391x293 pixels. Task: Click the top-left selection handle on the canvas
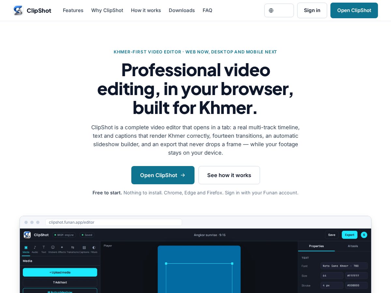pos(166,263)
